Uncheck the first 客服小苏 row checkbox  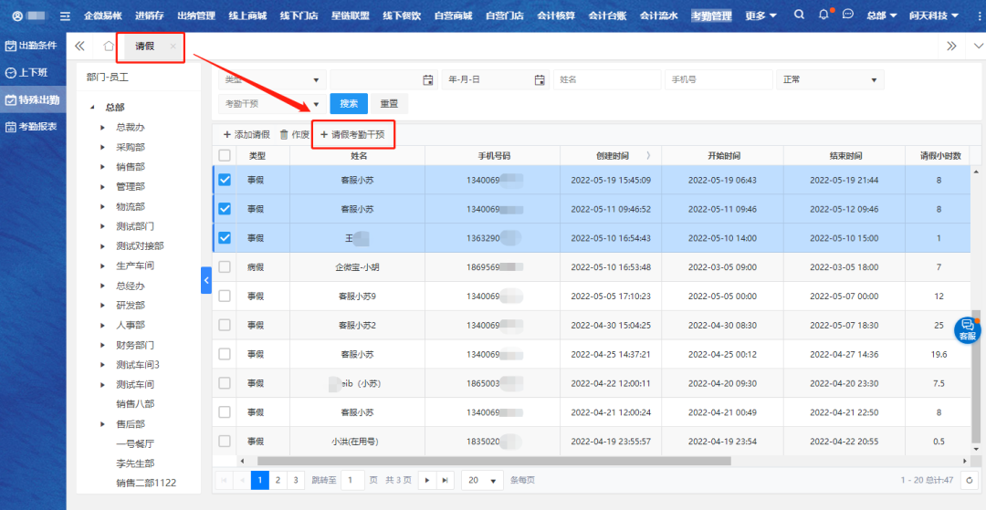[x=225, y=180]
